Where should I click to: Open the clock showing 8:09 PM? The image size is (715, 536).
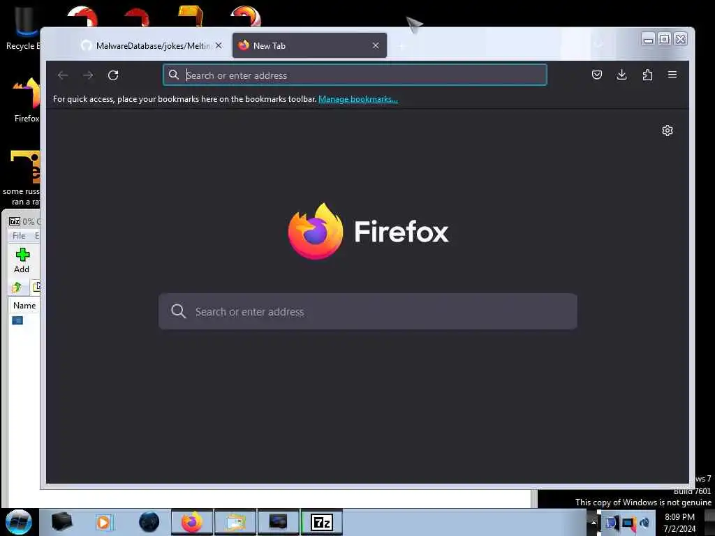(x=679, y=523)
